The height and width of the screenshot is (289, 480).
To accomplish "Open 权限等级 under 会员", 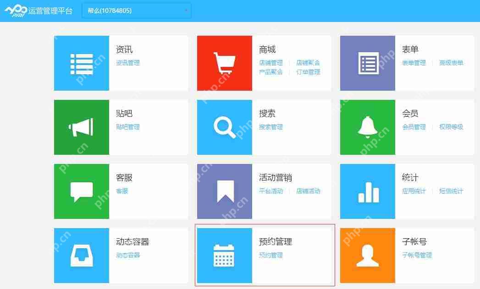I will 451,127.
